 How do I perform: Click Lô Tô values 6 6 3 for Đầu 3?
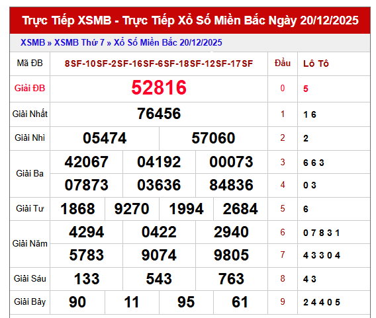coord(314,163)
